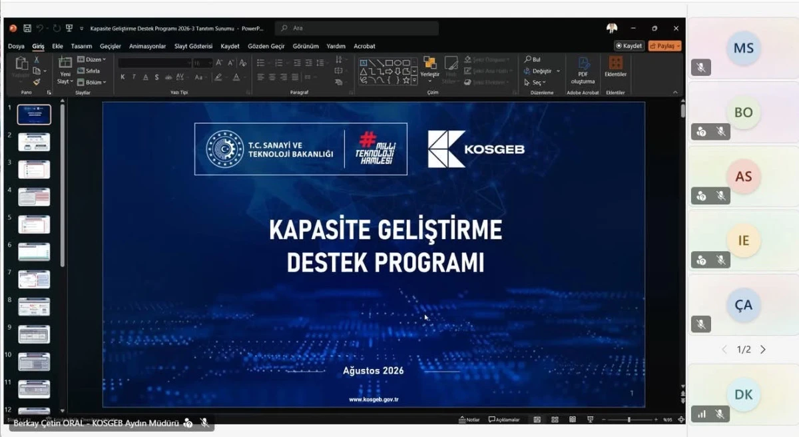The height and width of the screenshot is (437, 799).
Task: Click the Sıfırla reset button
Action: (89, 71)
